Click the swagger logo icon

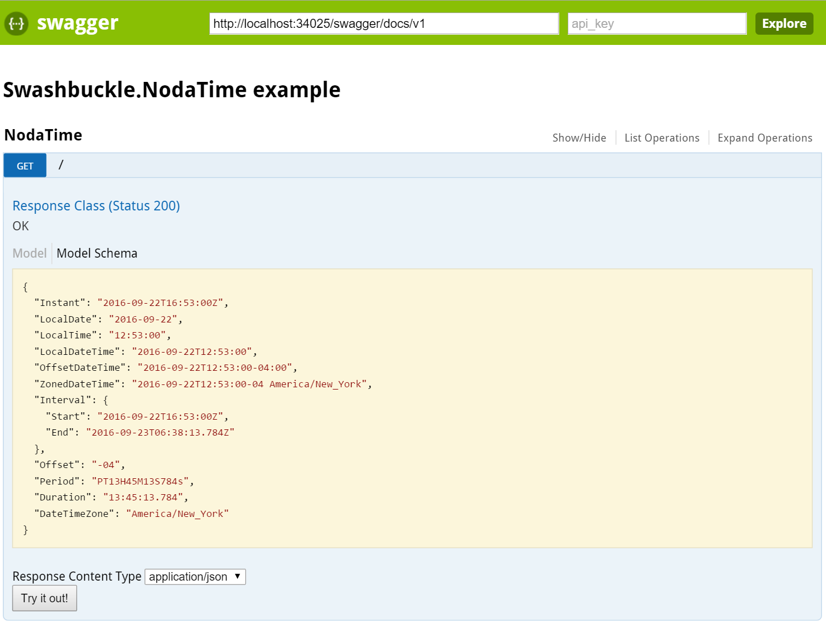(16, 23)
